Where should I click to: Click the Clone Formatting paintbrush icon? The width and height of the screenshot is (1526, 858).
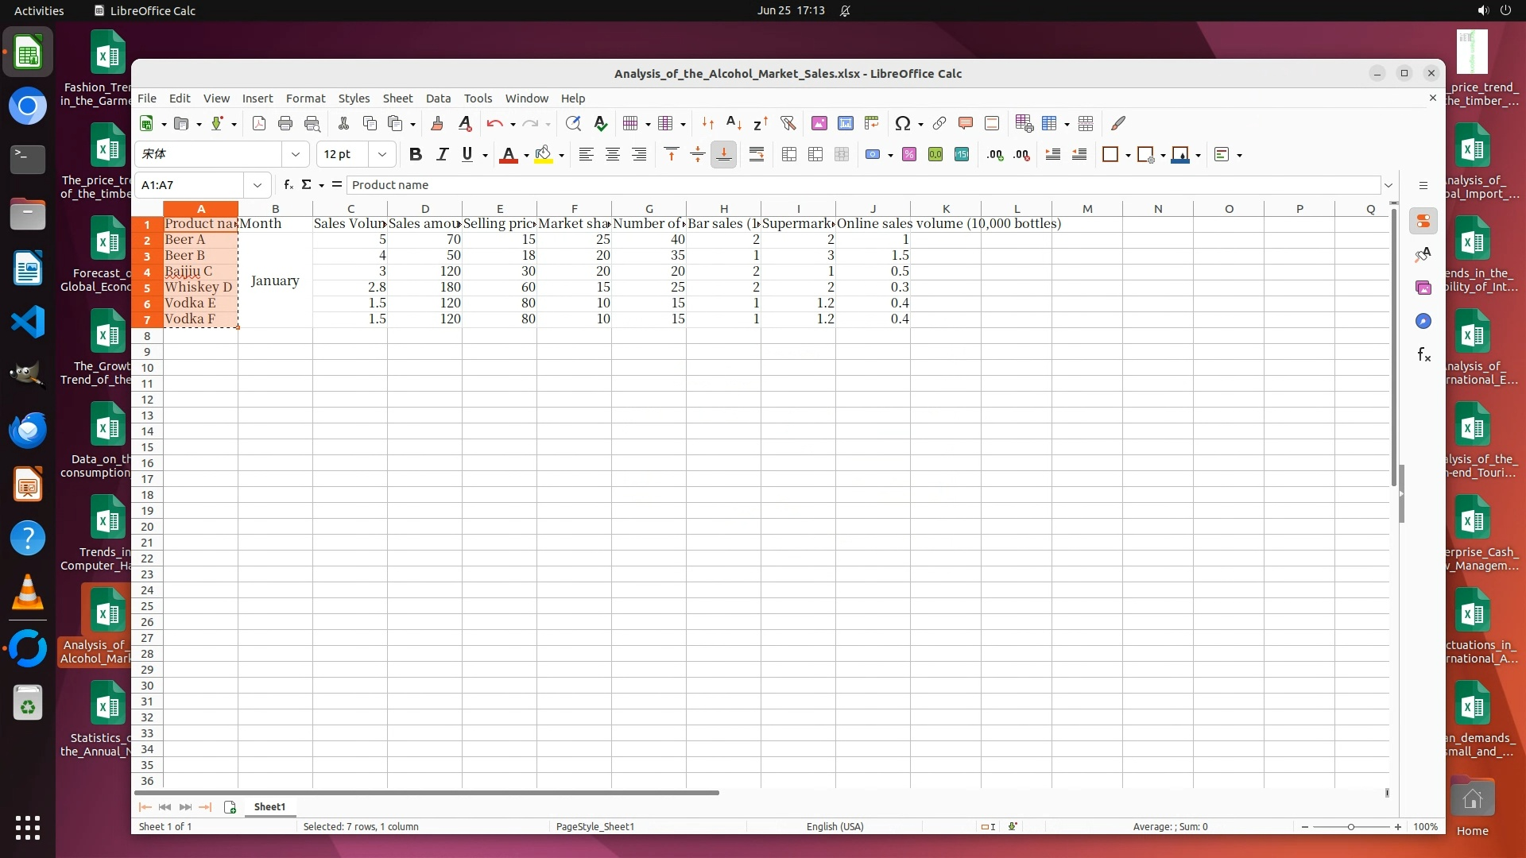[x=436, y=123]
